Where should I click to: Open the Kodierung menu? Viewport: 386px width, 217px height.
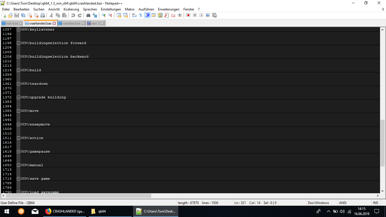coord(71,9)
